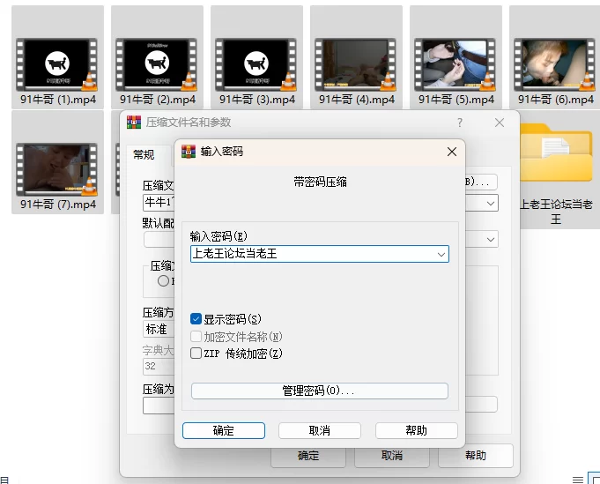Click the WinRAR icon in 压缩文件名和参数 title bar
Screen dimensions: 600x484
click(134, 123)
